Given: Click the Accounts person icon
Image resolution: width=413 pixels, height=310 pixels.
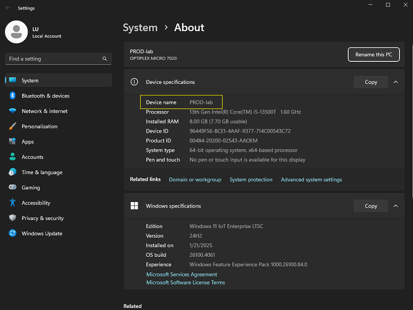Looking at the screenshot, I should (13, 157).
